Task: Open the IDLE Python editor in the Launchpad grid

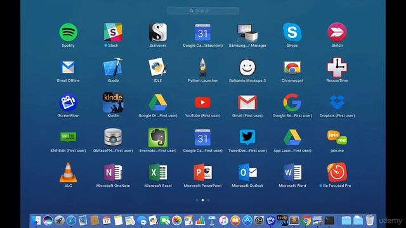Action: coord(158,67)
